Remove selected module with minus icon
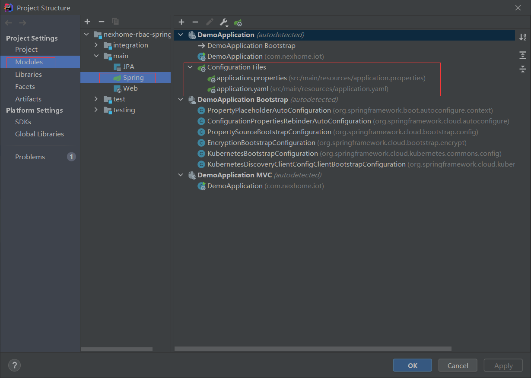Image resolution: width=531 pixels, height=378 pixels. click(x=102, y=22)
